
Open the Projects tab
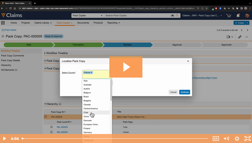(x=25, y=23)
